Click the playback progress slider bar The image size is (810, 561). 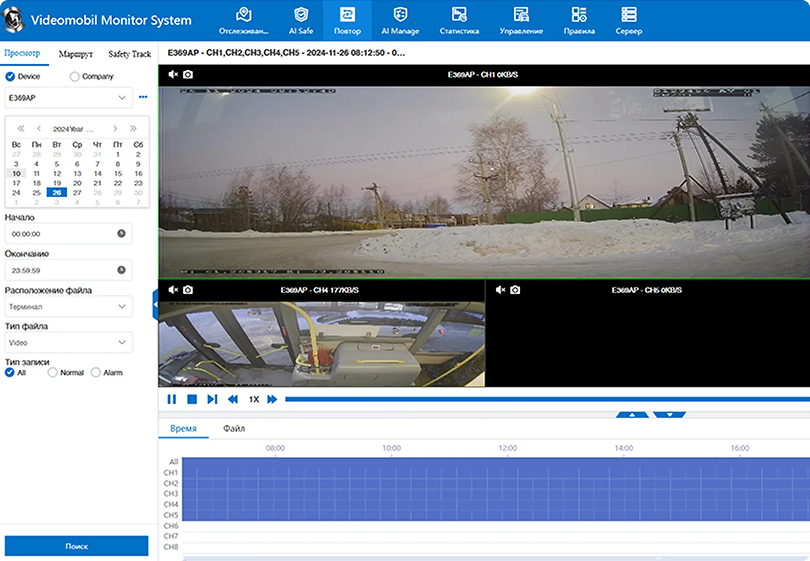coord(536,399)
